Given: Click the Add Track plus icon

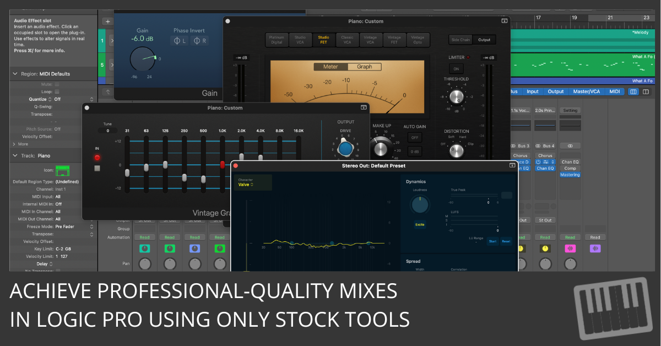Looking at the screenshot, I should (x=107, y=21).
